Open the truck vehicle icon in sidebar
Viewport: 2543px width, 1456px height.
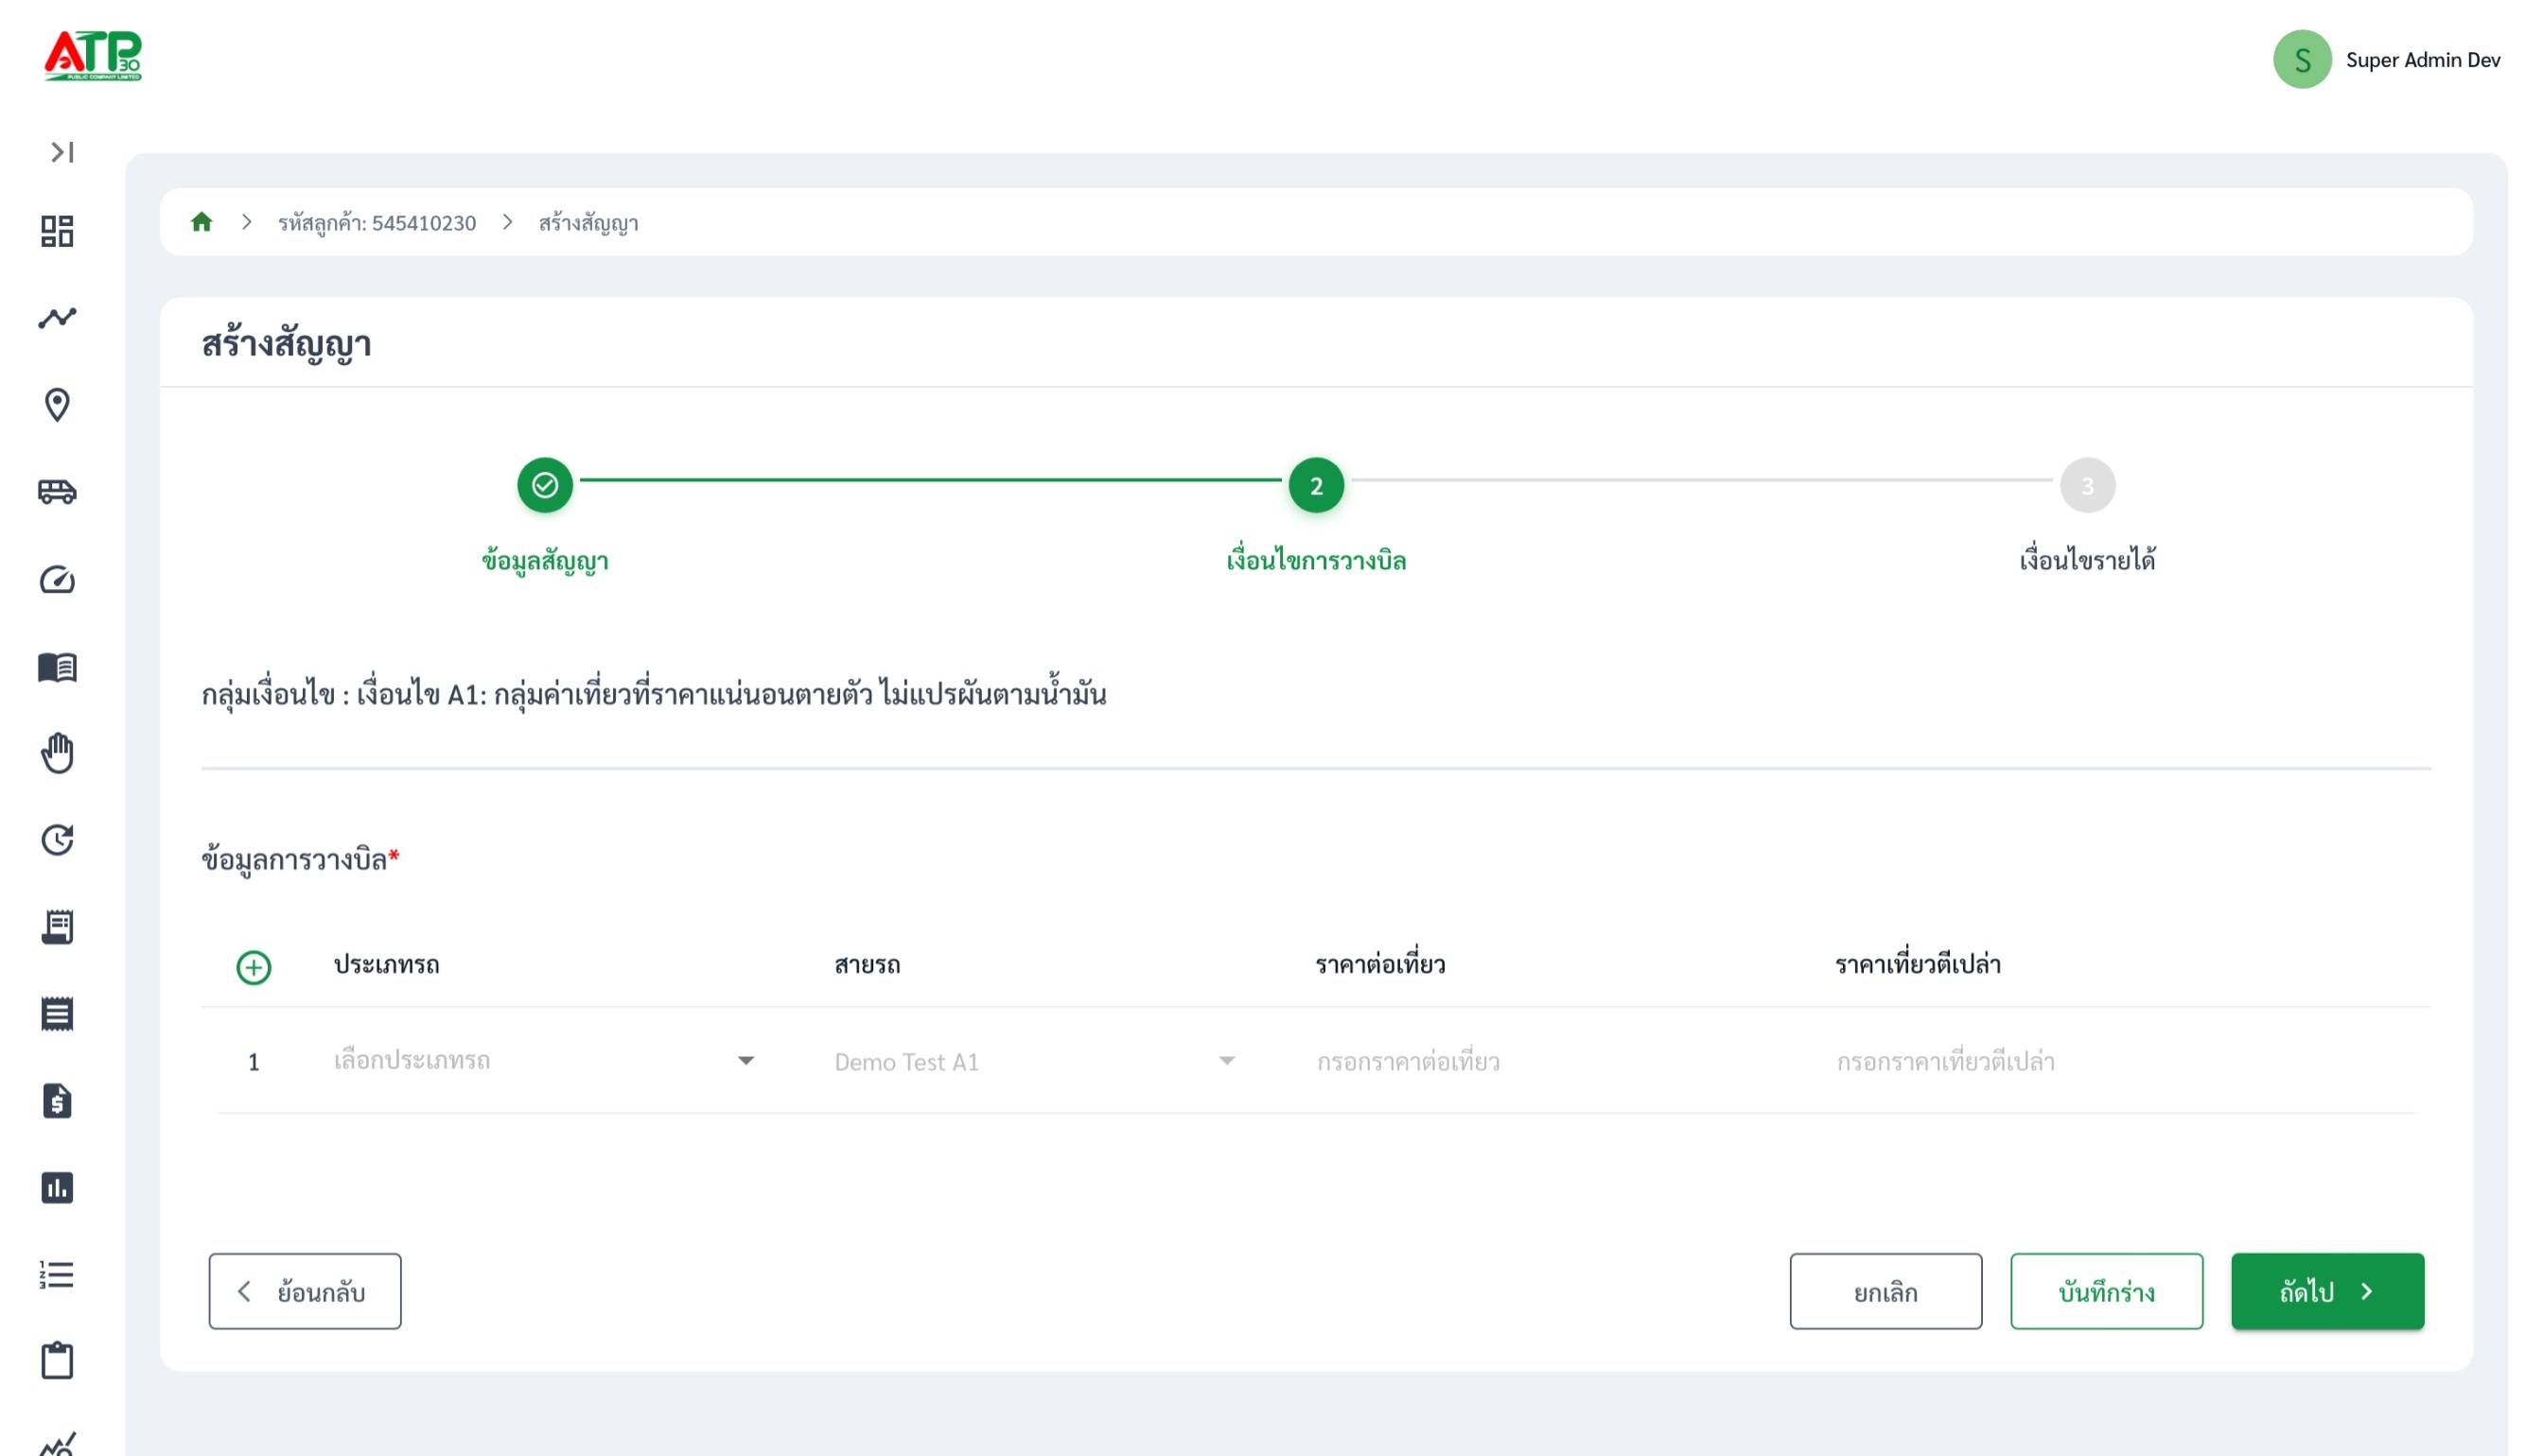click(57, 492)
